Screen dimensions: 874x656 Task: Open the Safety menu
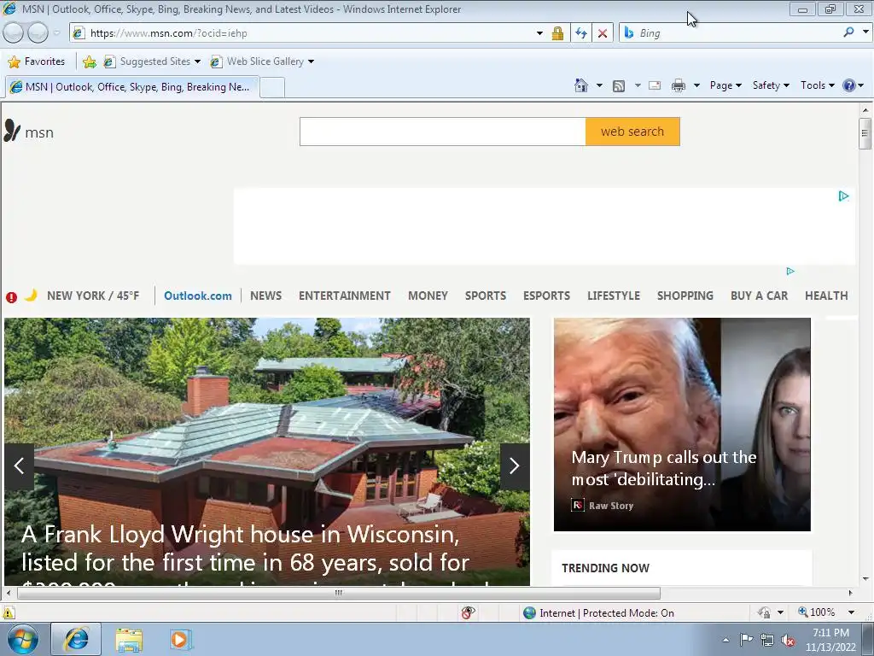click(771, 85)
